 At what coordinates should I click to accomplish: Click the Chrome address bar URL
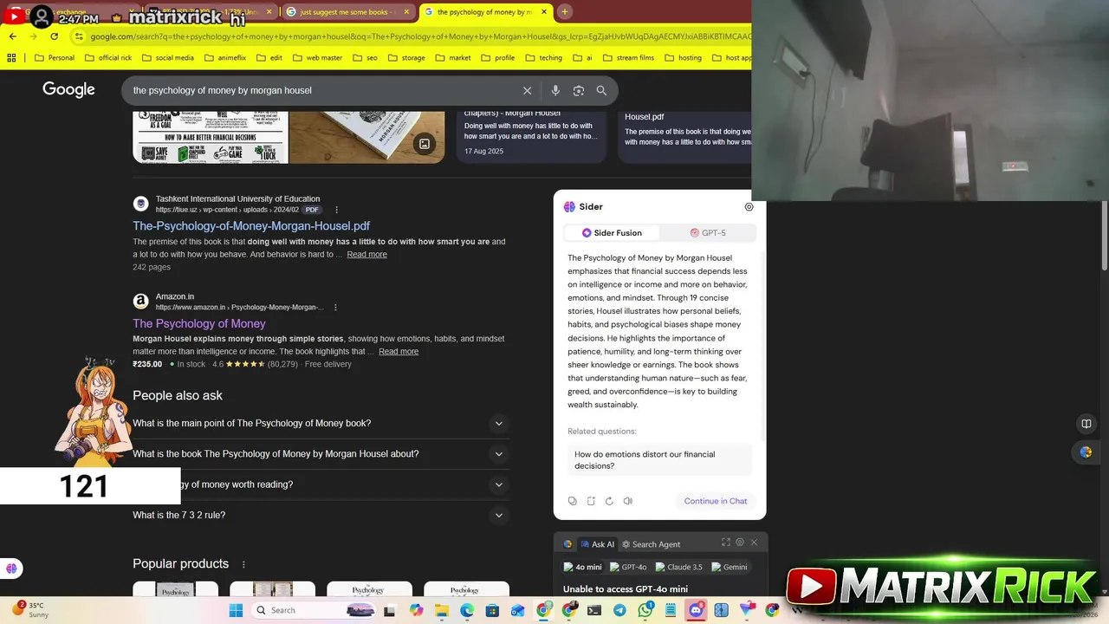pyautogui.click(x=420, y=36)
